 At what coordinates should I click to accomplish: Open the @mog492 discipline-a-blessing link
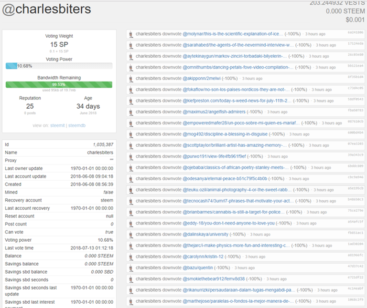(225, 134)
